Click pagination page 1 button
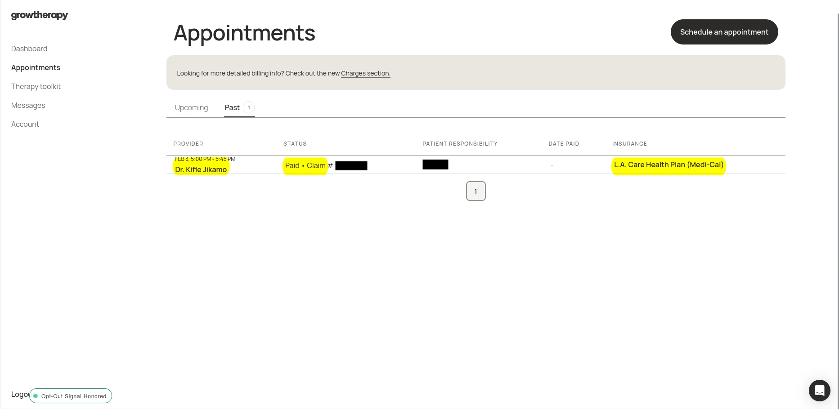The image size is (839, 409). [x=476, y=191]
